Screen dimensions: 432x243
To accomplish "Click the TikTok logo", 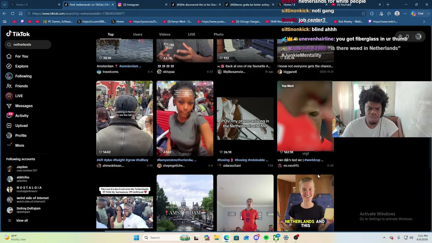I will [x=18, y=34].
